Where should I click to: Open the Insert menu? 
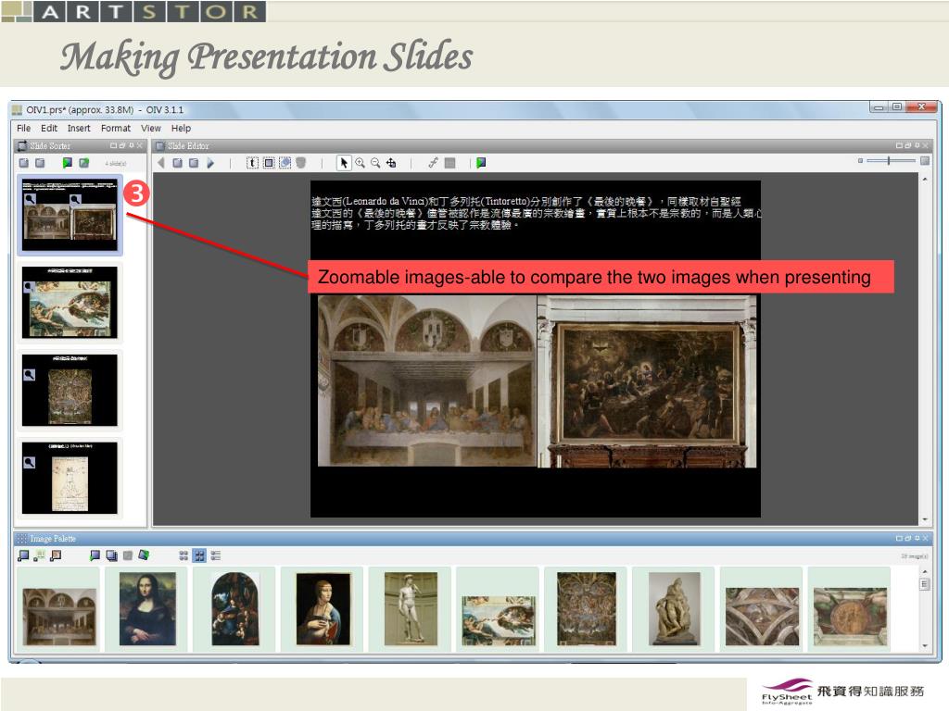[79, 128]
